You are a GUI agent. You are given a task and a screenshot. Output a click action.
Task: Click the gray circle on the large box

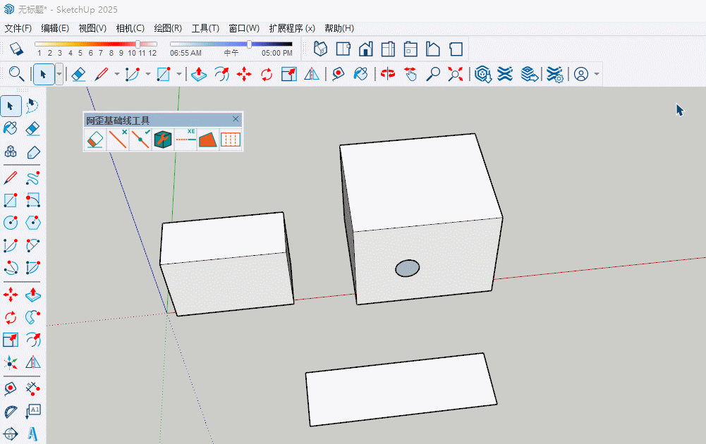[408, 268]
